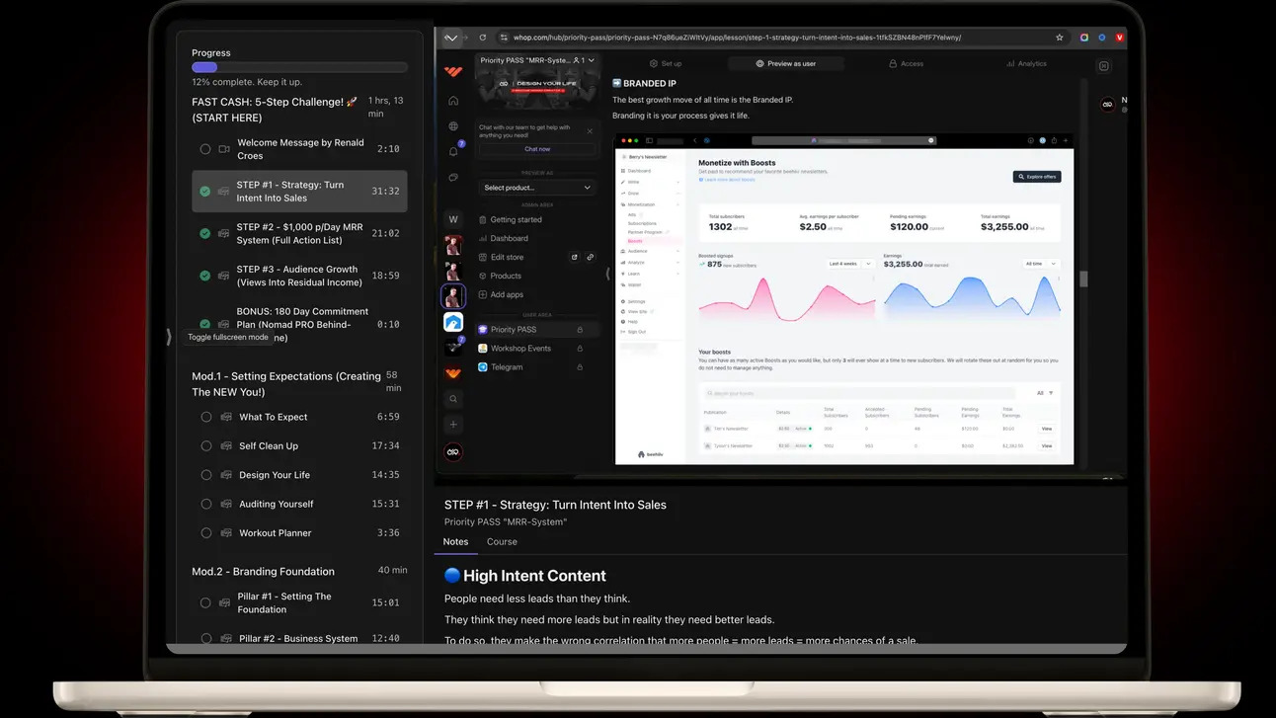Open the dark avatar hub with badge 7
Image resolution: width=1276 pixels, height=718 pixels.
(x=453, y=347)
